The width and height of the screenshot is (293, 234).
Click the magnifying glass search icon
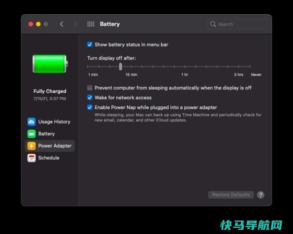[x=213, y=24]
